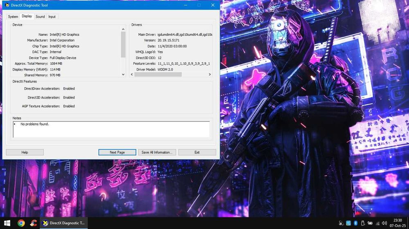This screenshot has width=409, height=229.
Task: Click '970 MB' shared memory value
Action: coord(55,75)
